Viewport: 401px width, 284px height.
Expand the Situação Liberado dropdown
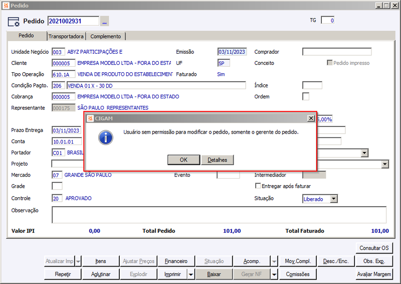pyautogui.click(x=333, y=199)
